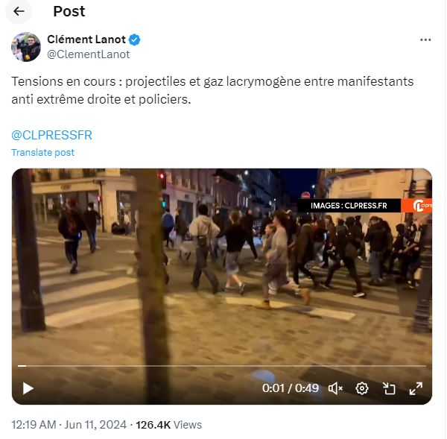Seek on the video progress bar
Viewport: 447px width, 439px height.
click(x=222, y=366)
